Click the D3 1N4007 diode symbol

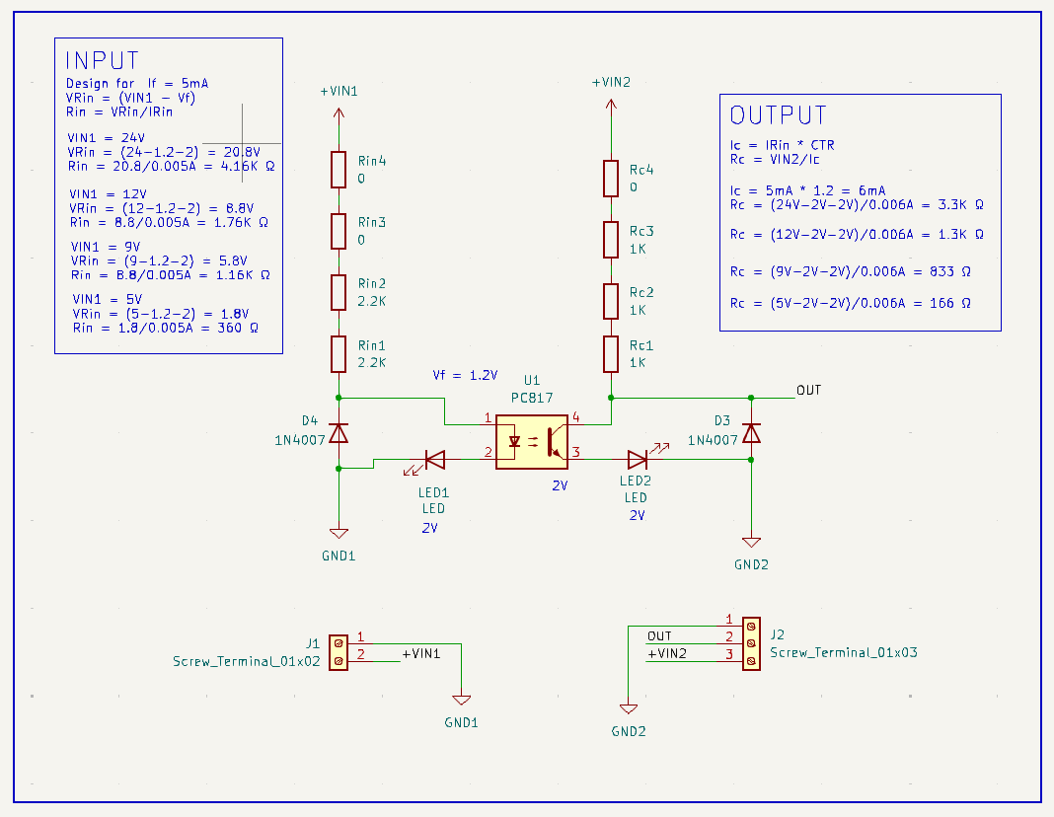click(x=751, y=432)
